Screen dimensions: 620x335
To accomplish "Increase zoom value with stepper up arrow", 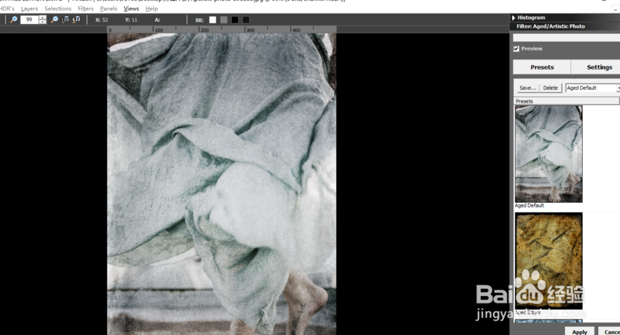I will tap(43, 17).
